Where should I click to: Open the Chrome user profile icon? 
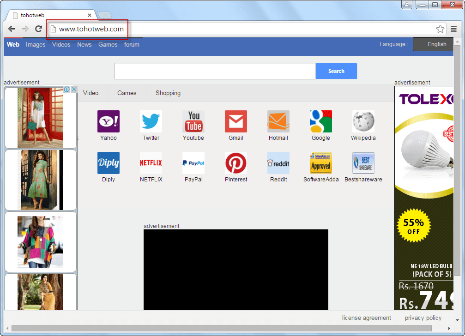[406, 5]
